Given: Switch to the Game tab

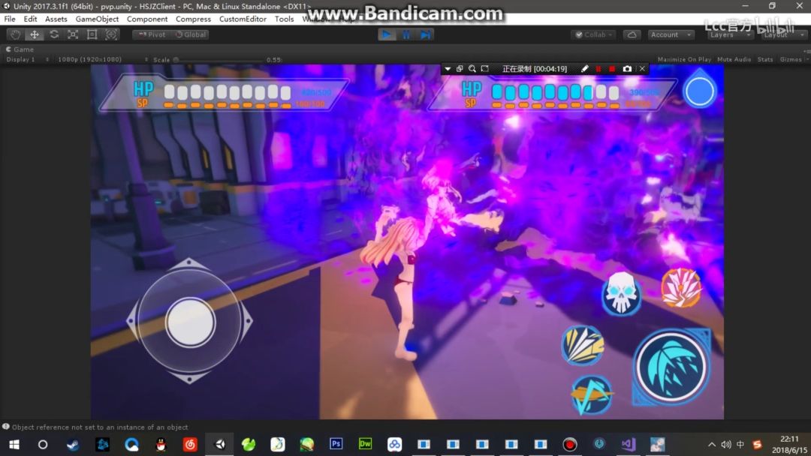Looking at the screenshot, I should click(20, 49).
